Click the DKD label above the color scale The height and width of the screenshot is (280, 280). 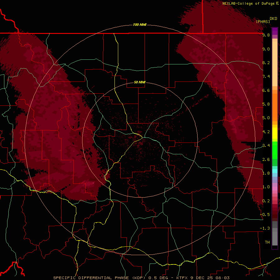coord(273,19)
